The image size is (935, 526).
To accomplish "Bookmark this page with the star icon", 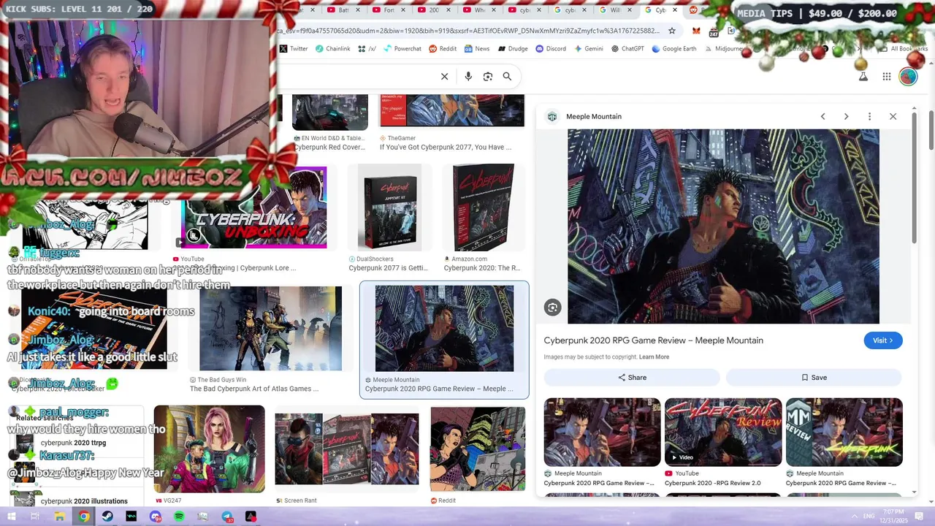I will tap(672, 31).
